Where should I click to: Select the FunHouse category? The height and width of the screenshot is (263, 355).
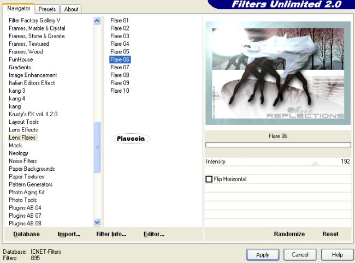click(21, 59)
